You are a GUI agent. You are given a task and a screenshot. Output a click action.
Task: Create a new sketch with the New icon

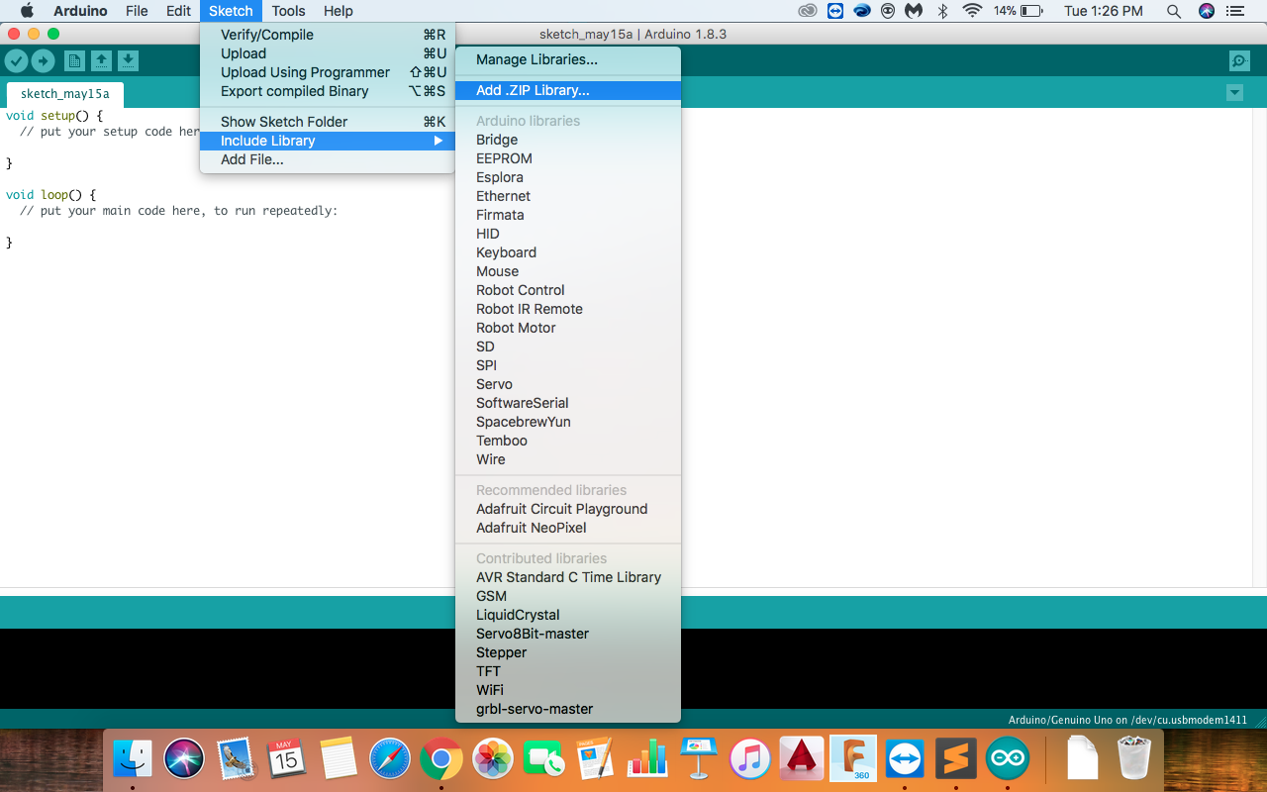[74, 61]
